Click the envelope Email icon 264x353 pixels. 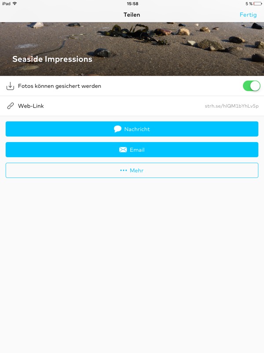(123, 150)
